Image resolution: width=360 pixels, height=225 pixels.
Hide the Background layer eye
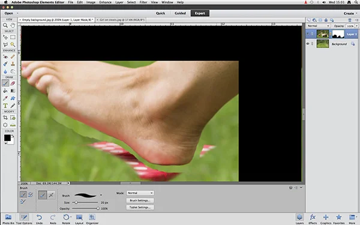(308, 44)
